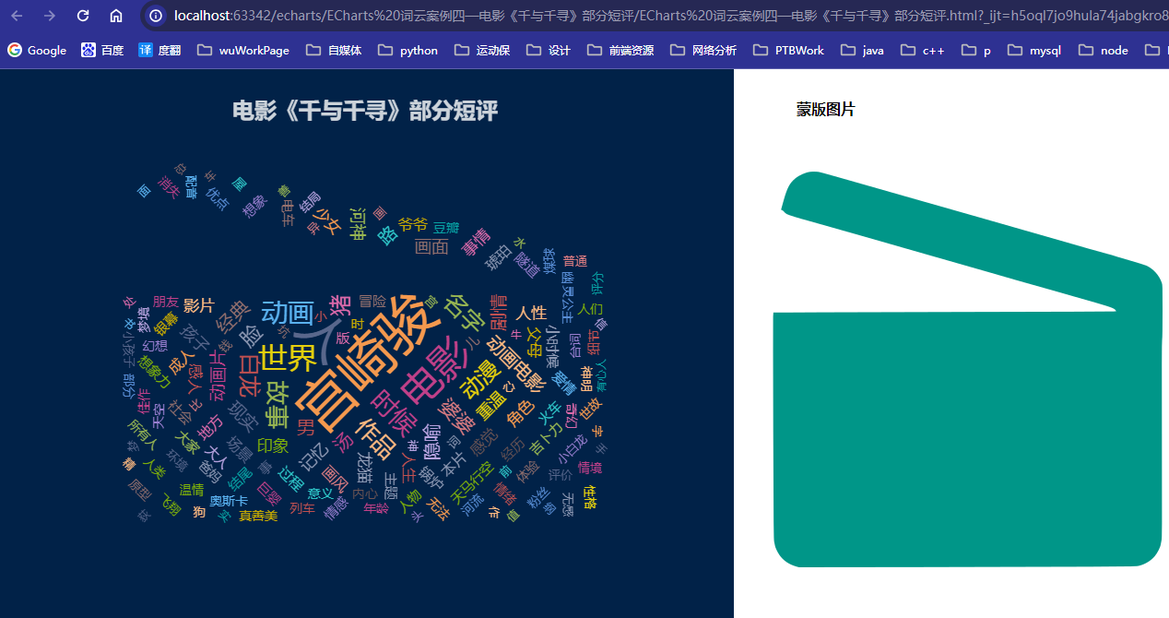Image resolution: width=1169 pixels, height=618 pixels.
Task: Click the word 故事 in the word cloud
Action: [277, 406]
